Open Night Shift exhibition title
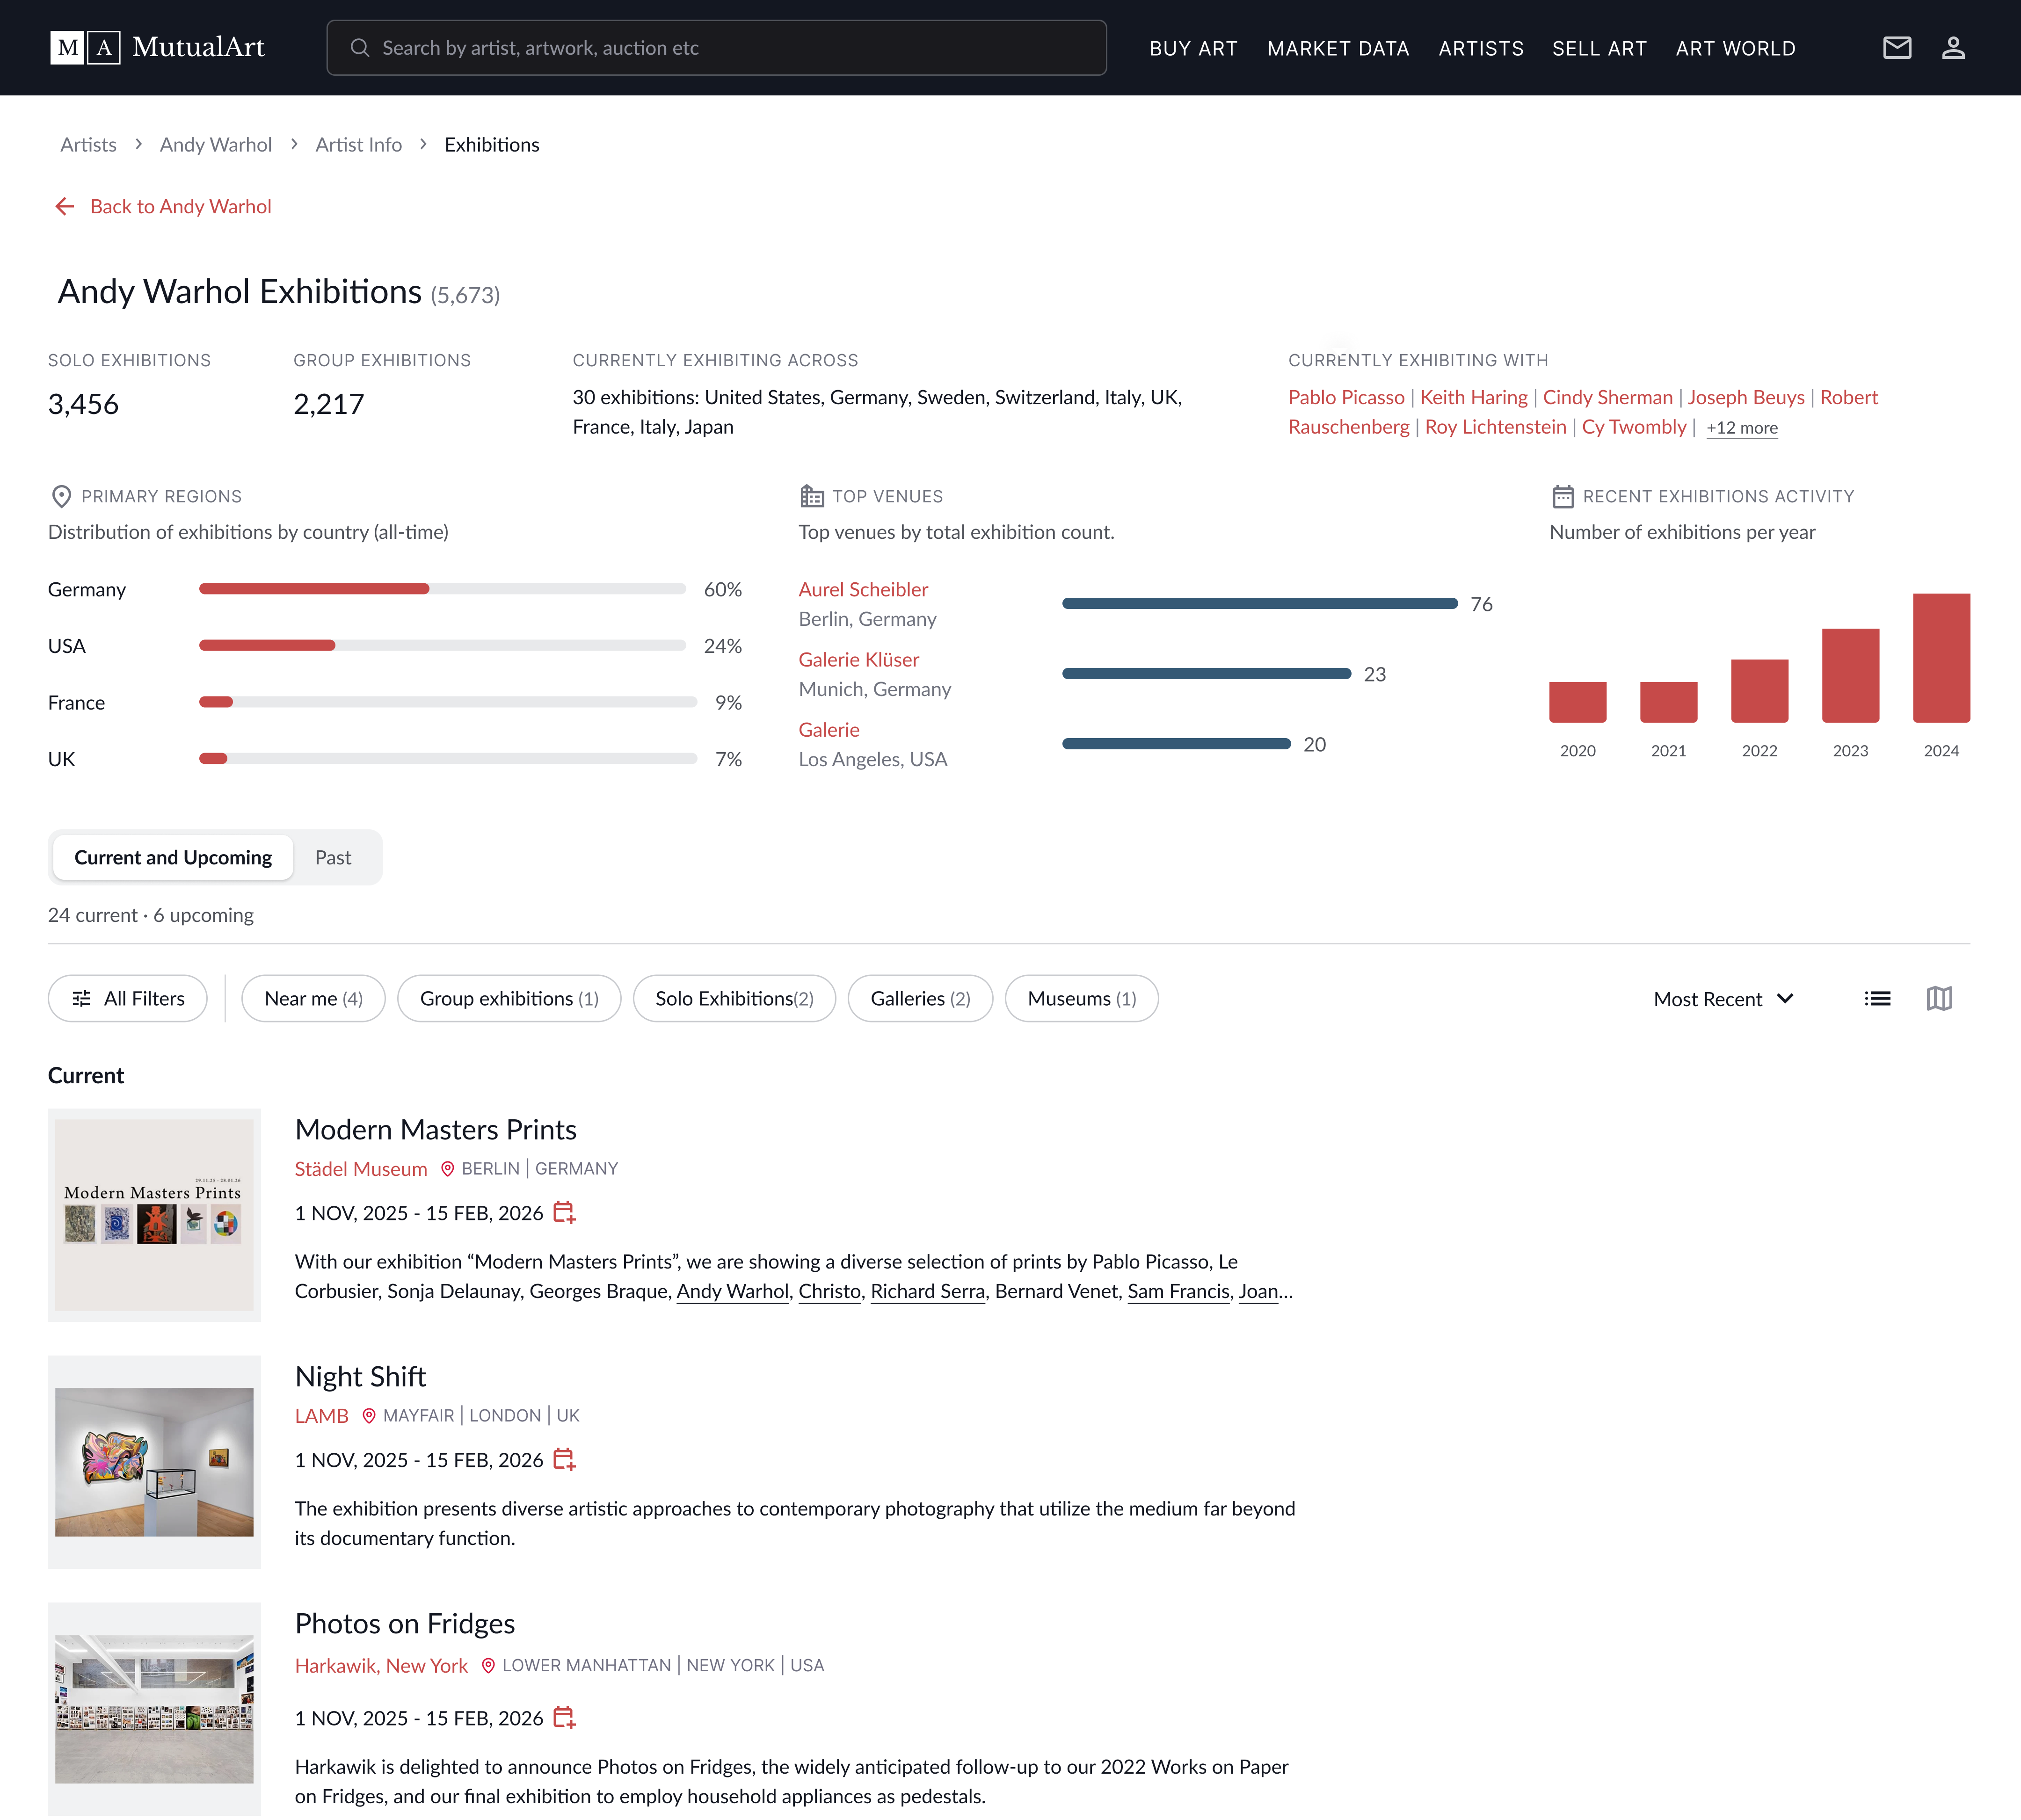The image size is (2021, 1820). [360, 1376]
